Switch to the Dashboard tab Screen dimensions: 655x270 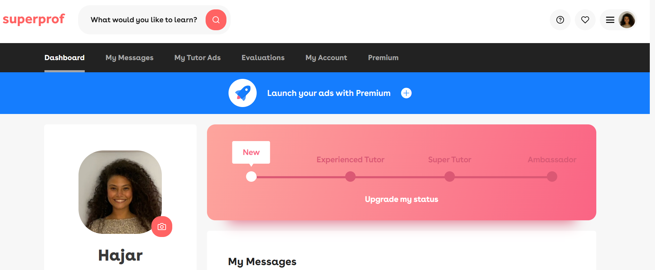click(x=65, y=58)
